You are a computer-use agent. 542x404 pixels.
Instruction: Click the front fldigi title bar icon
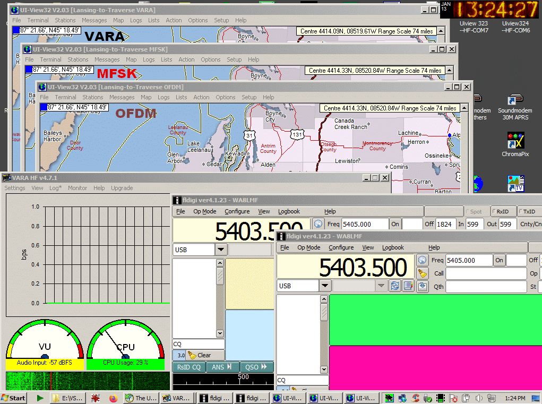tap(281, 236)
